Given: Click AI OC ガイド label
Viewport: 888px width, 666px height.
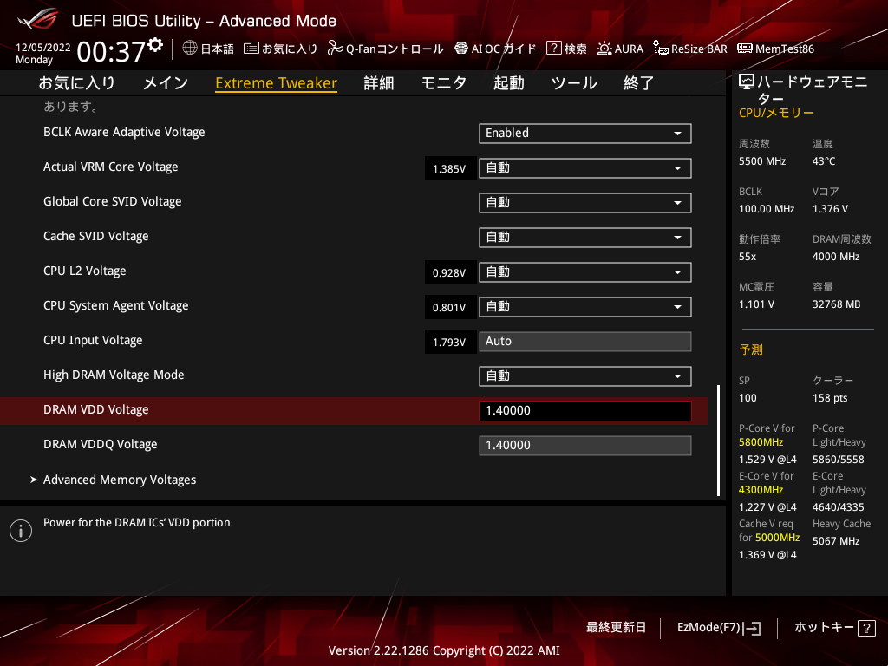Looking at the screenshot, I should 504,49.
